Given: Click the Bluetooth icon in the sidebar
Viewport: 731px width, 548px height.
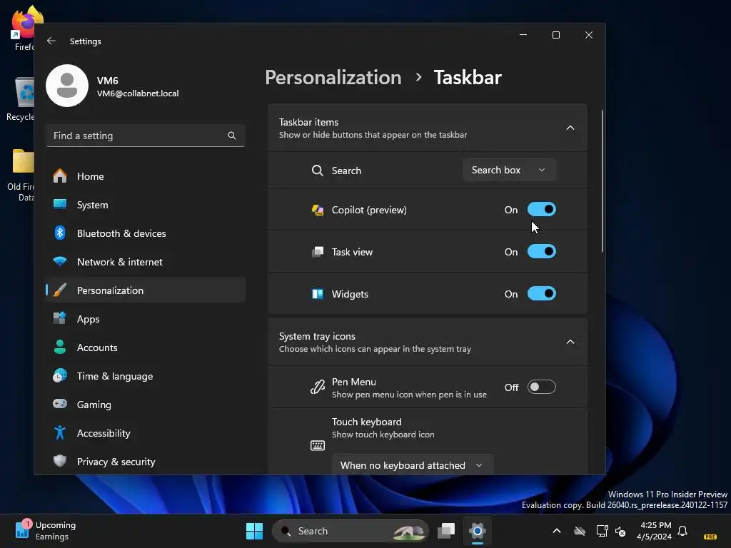Looking at the screenshot, I should point(60,233).
